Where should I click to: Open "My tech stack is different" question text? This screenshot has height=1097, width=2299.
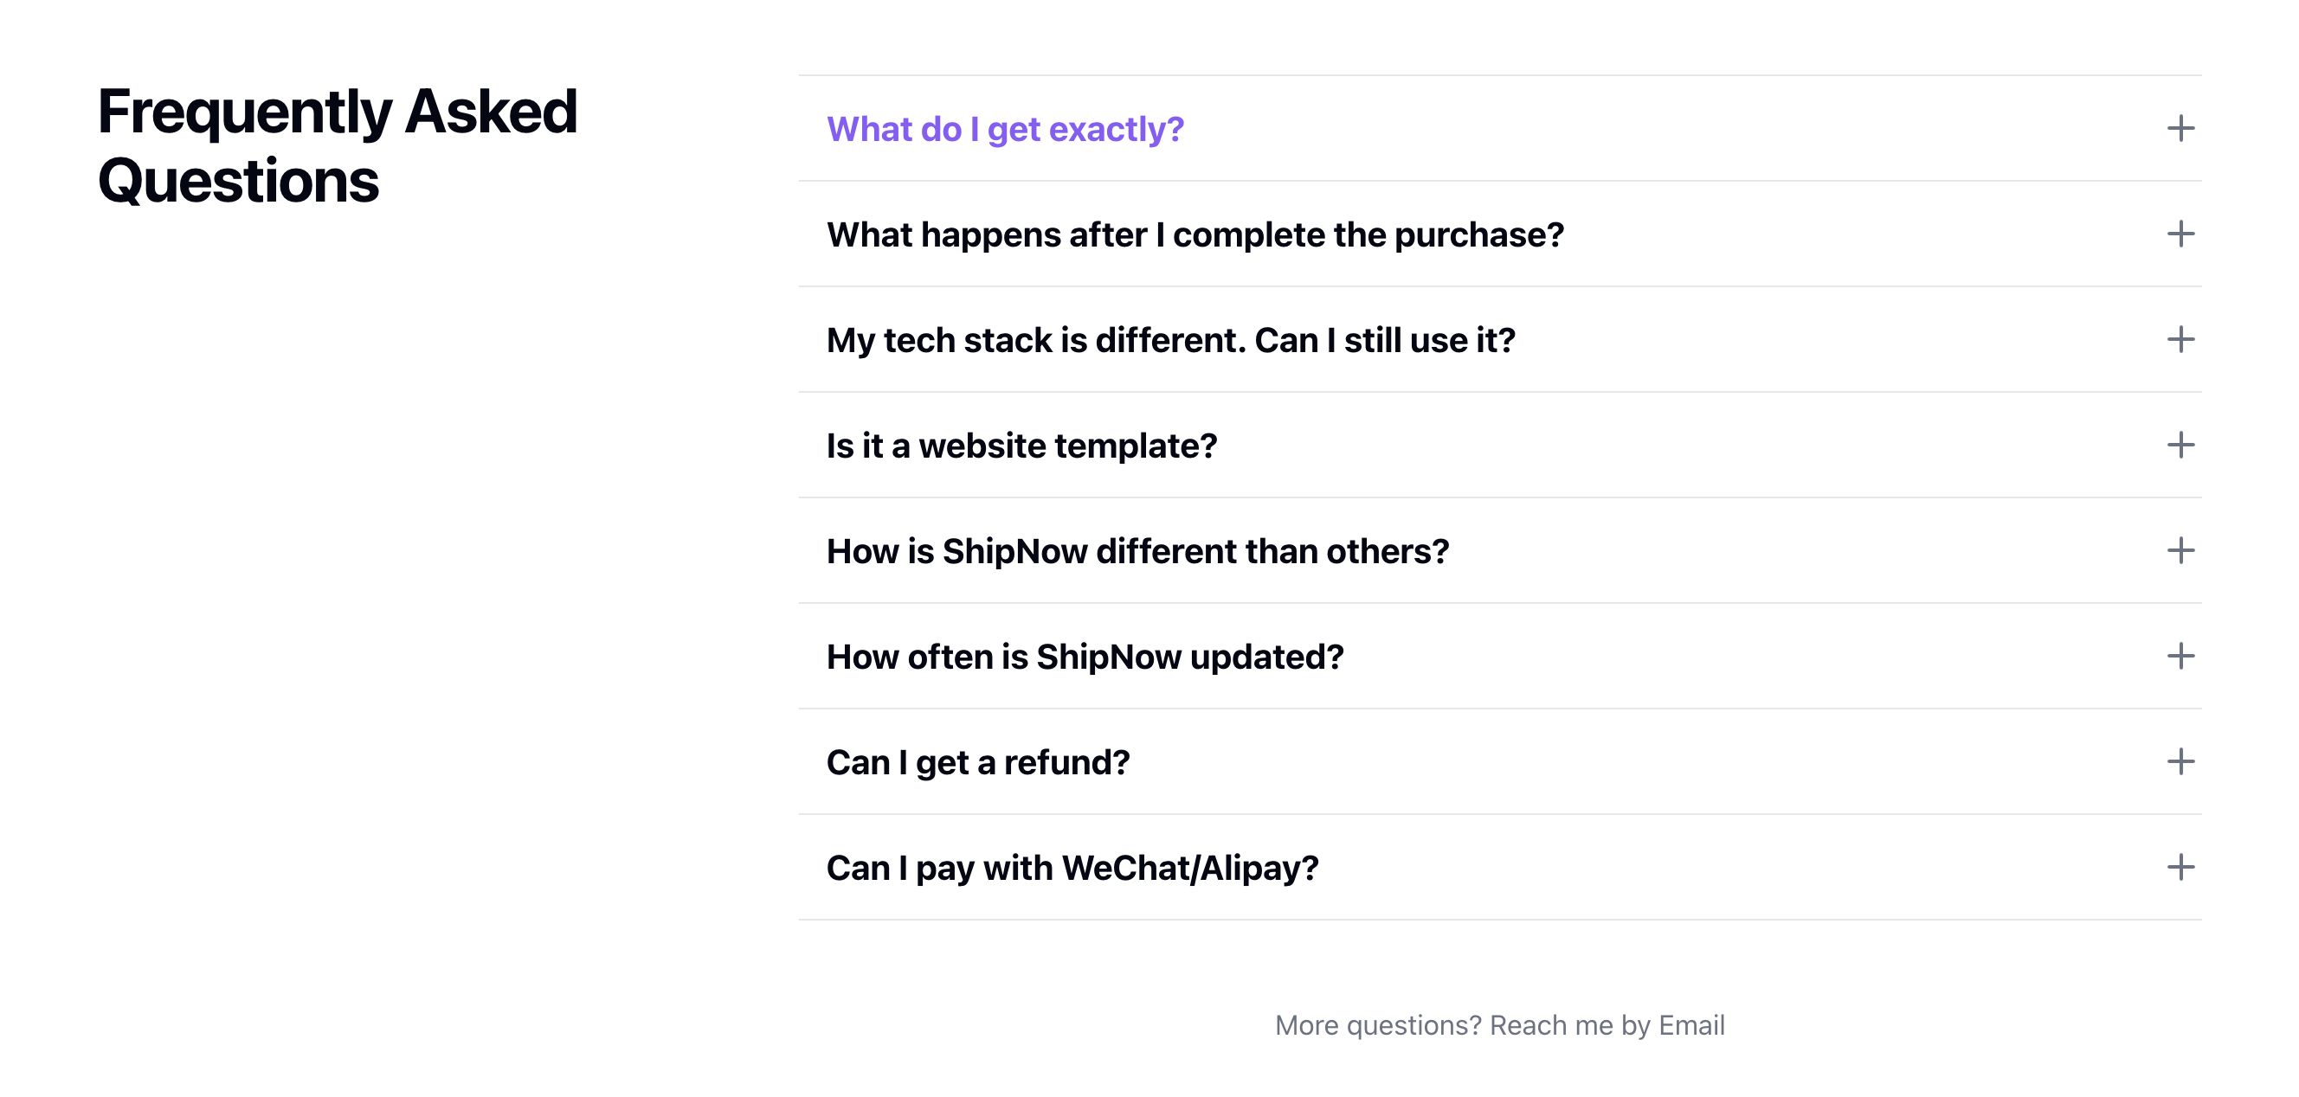1170,340
